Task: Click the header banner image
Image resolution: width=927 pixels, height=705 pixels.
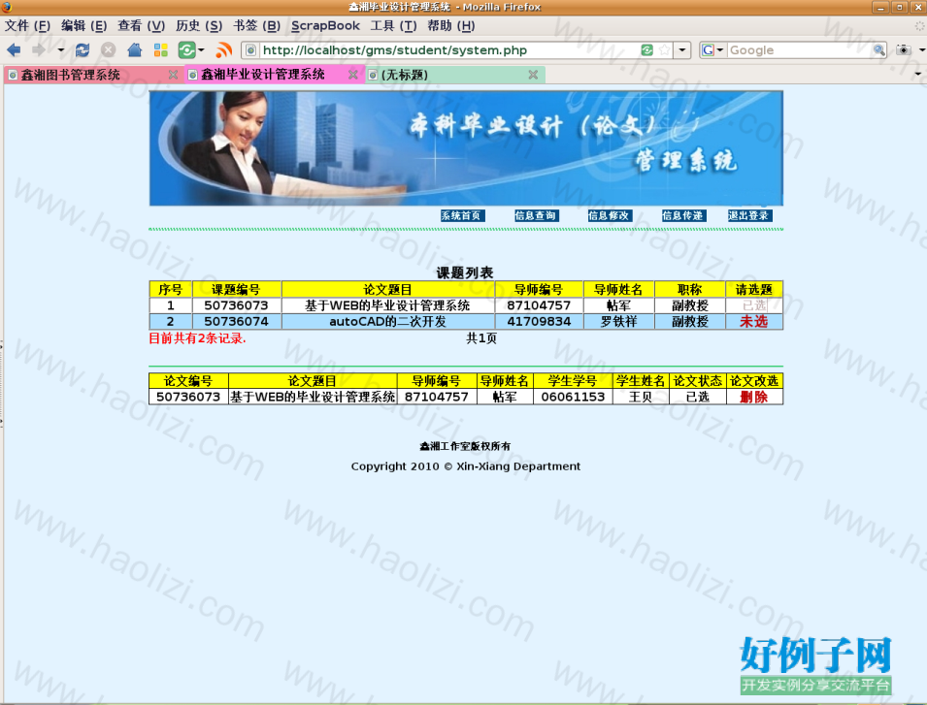Action: tap(466, 148)
